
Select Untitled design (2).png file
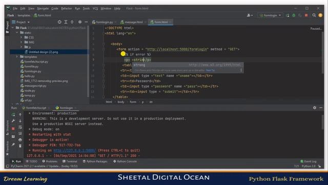click(43, 52)
